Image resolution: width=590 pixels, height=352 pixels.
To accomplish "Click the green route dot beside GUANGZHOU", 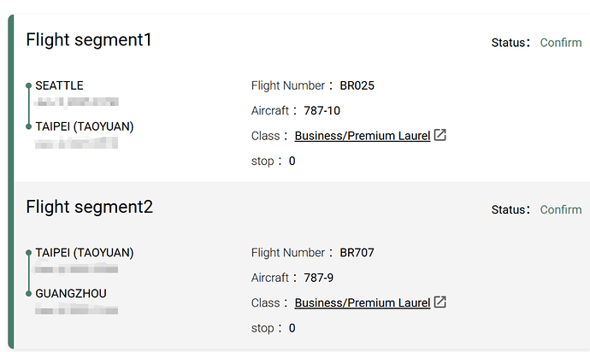I will point(28,294).
